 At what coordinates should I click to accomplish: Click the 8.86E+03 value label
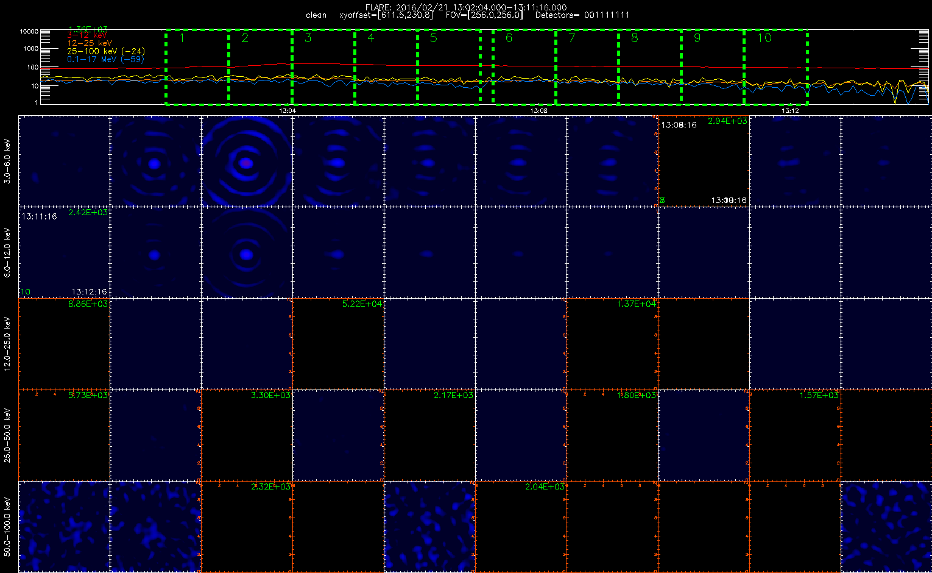tap(88, 304)
